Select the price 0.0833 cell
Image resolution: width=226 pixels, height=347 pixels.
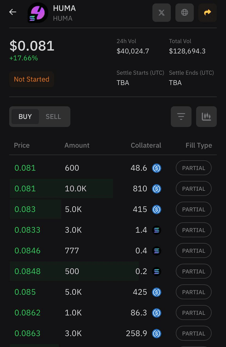tap(27, 230)
